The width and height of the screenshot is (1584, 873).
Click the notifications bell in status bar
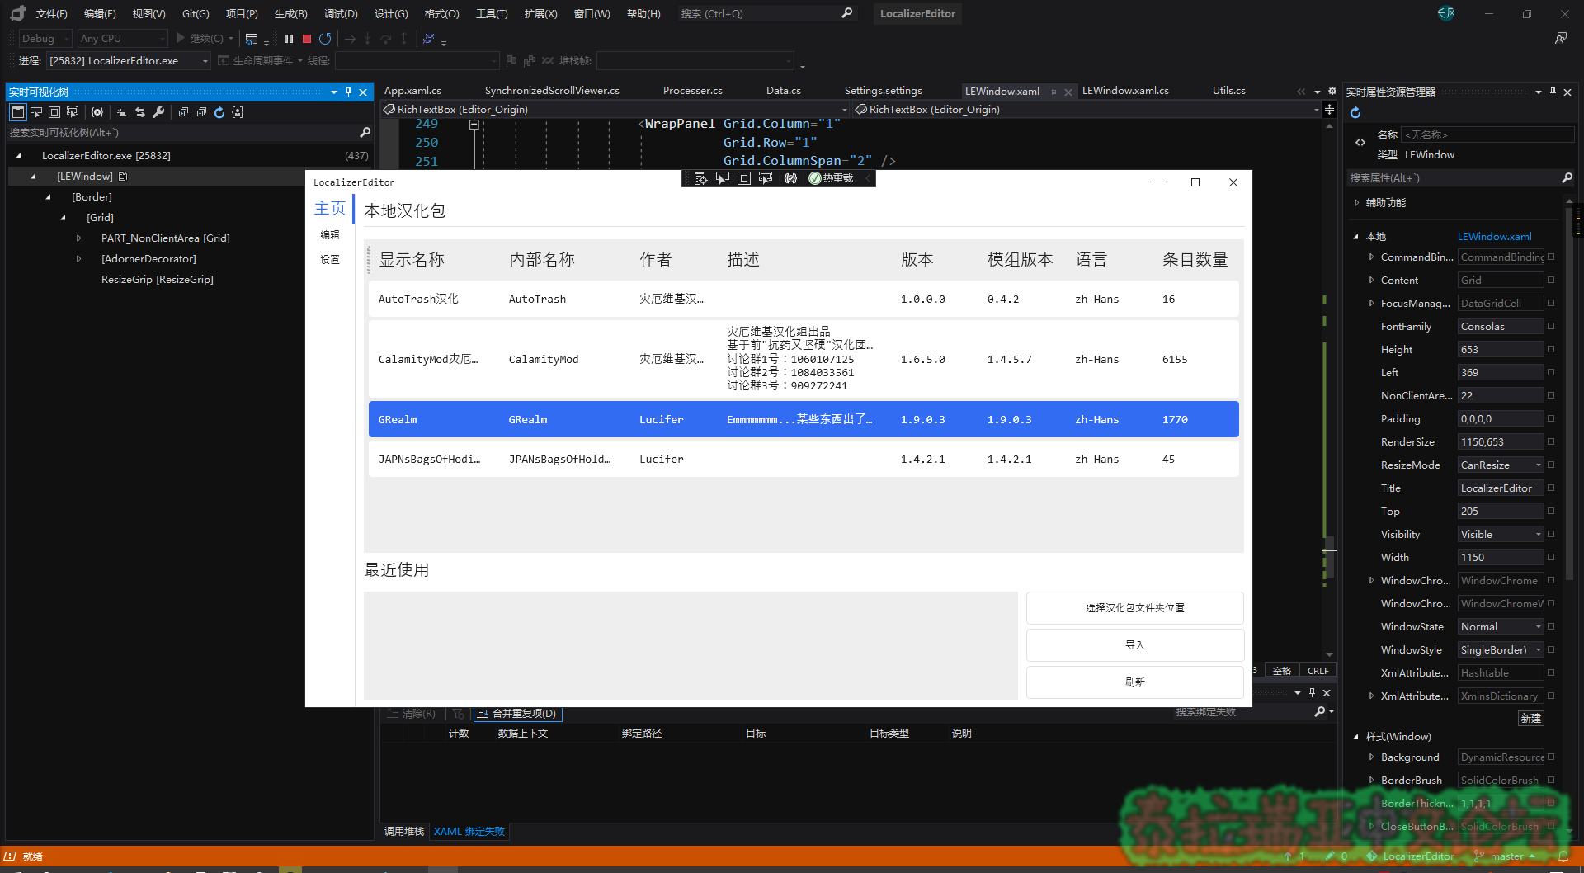[x=1563, y=856]
